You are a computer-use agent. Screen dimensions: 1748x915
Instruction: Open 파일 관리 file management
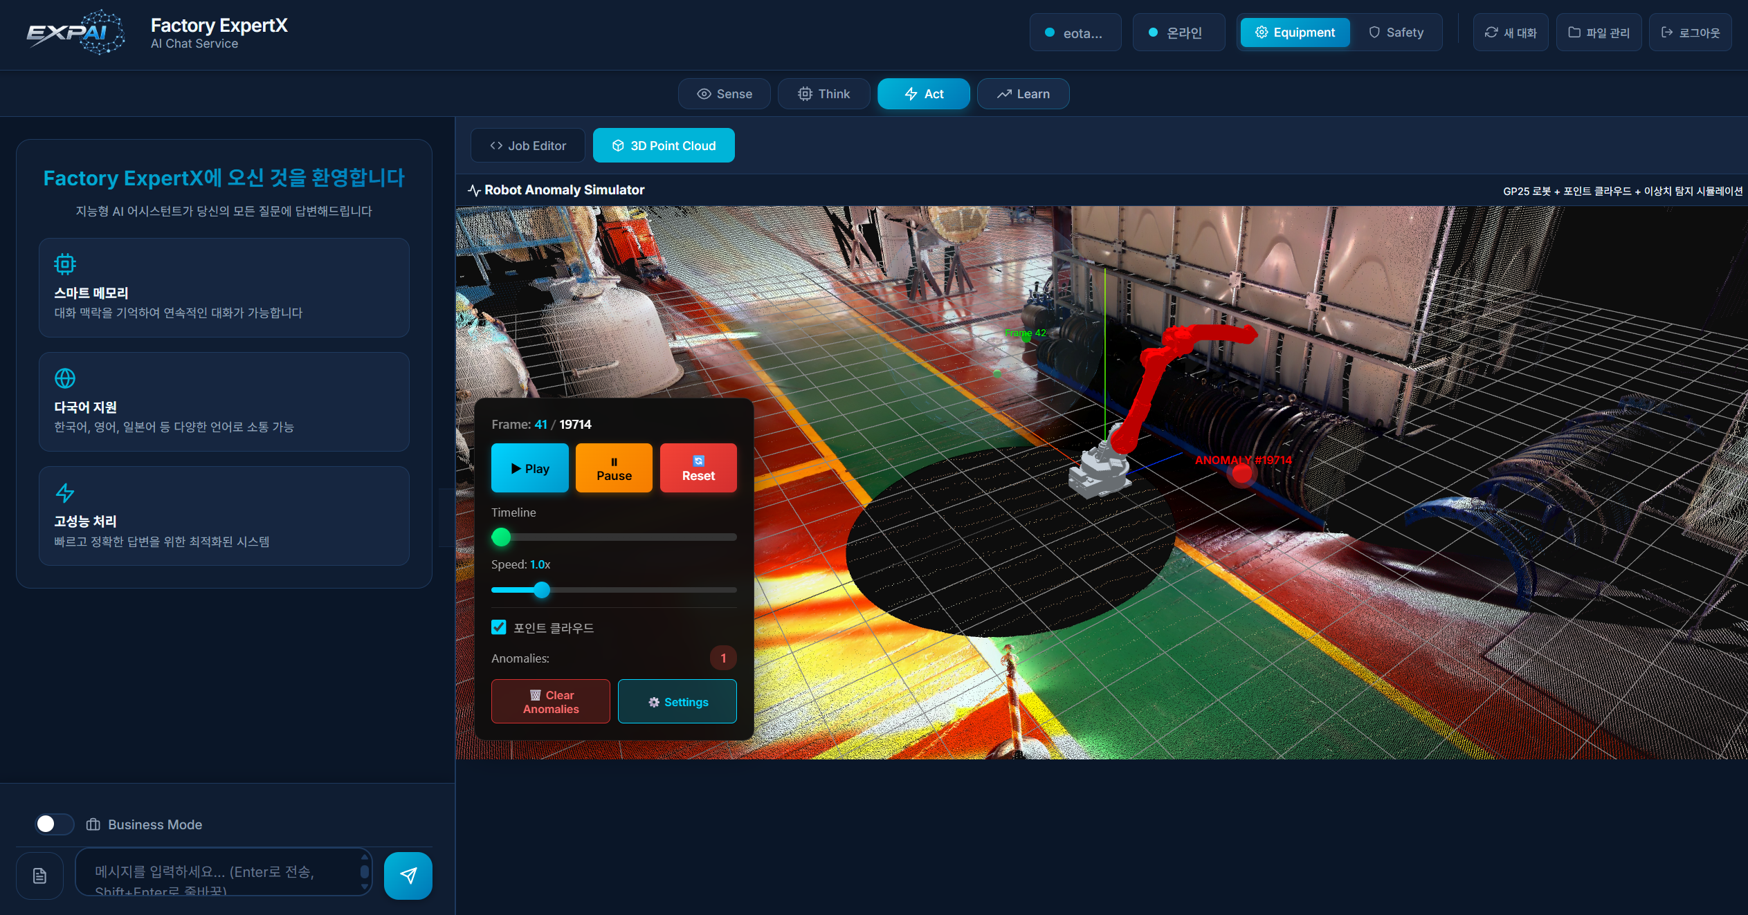1599,32
